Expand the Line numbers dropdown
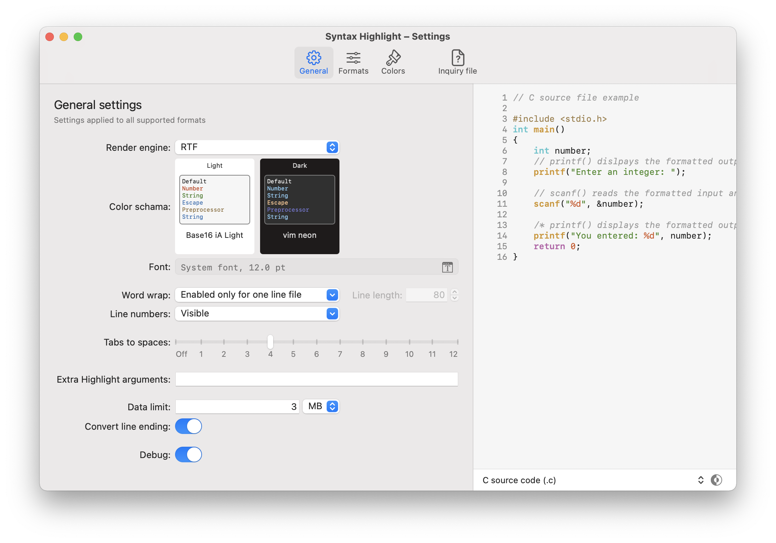The height and width of the screenshot is (543, 776). pyautogui.click(x=257, y=314)
